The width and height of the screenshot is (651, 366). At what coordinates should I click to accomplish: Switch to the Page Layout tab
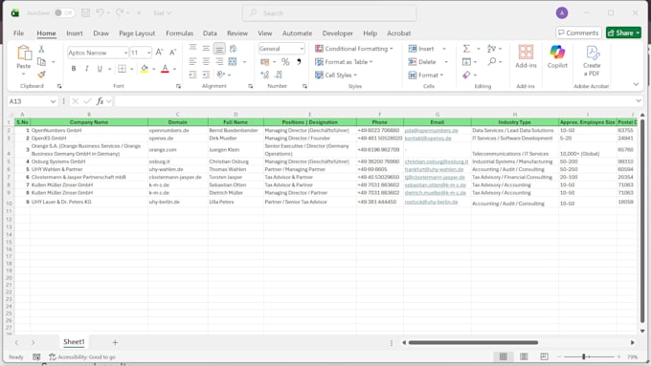click(137, 33)
